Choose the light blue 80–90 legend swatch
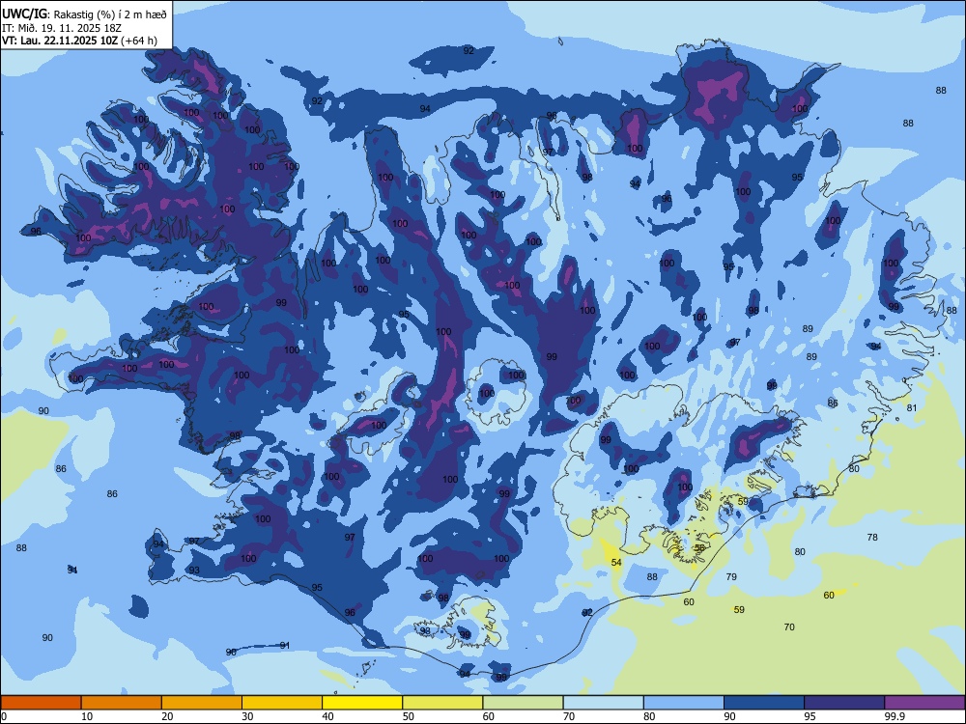Image resolution: width=966 pixels, height=724 pixels. (x=684, y=703)
